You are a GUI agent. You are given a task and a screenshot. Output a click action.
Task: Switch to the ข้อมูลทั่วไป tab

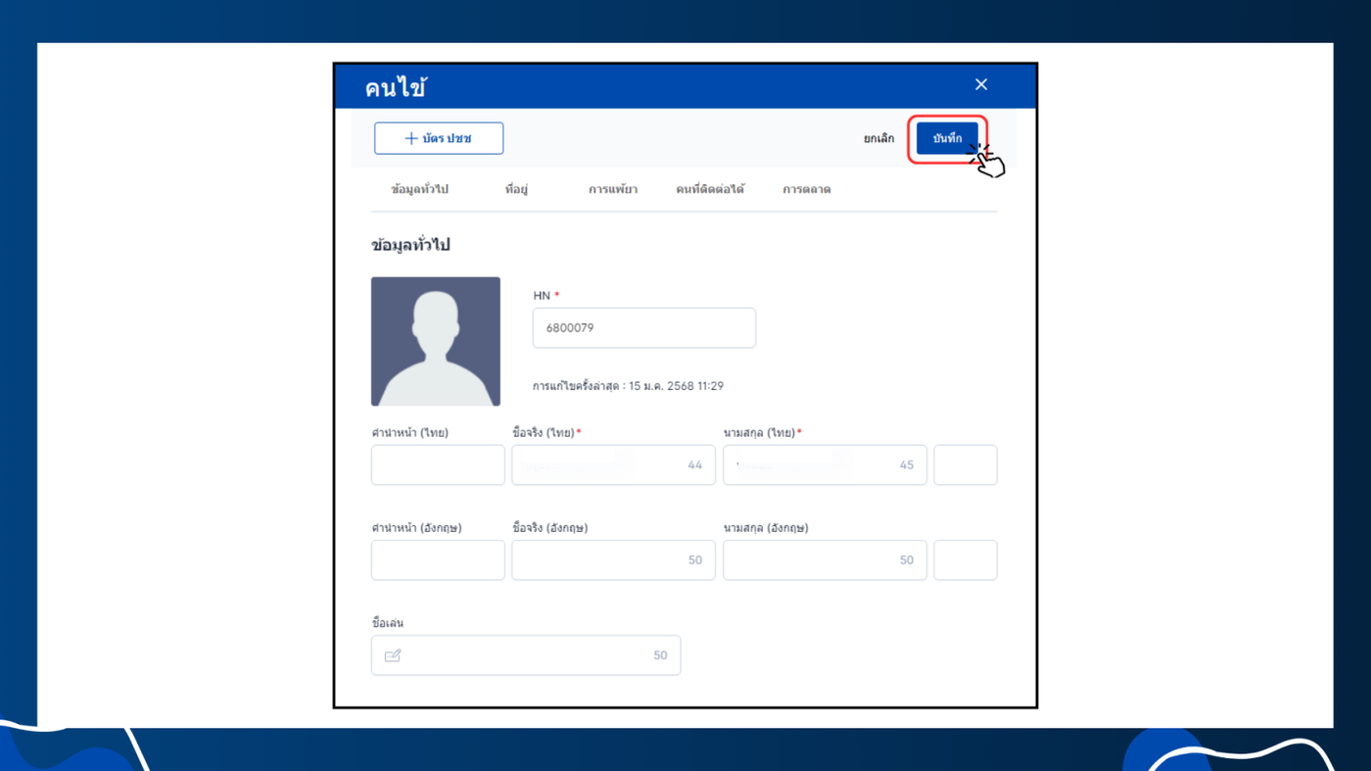point(419,189)
